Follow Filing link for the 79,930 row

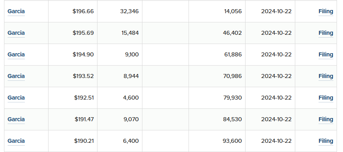point(326,98)
